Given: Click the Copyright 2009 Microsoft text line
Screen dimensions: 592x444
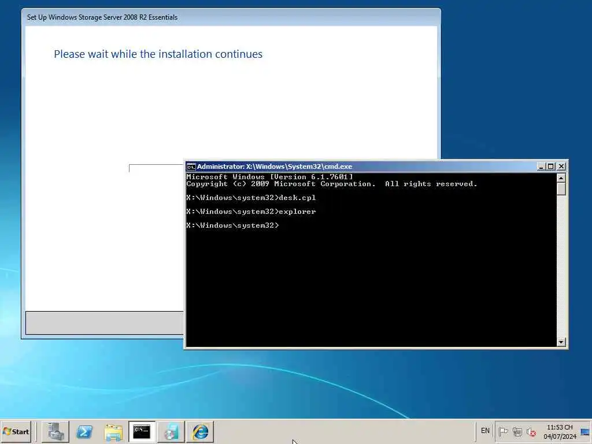Looking at the screenshot, I should [x=332, y=184].
